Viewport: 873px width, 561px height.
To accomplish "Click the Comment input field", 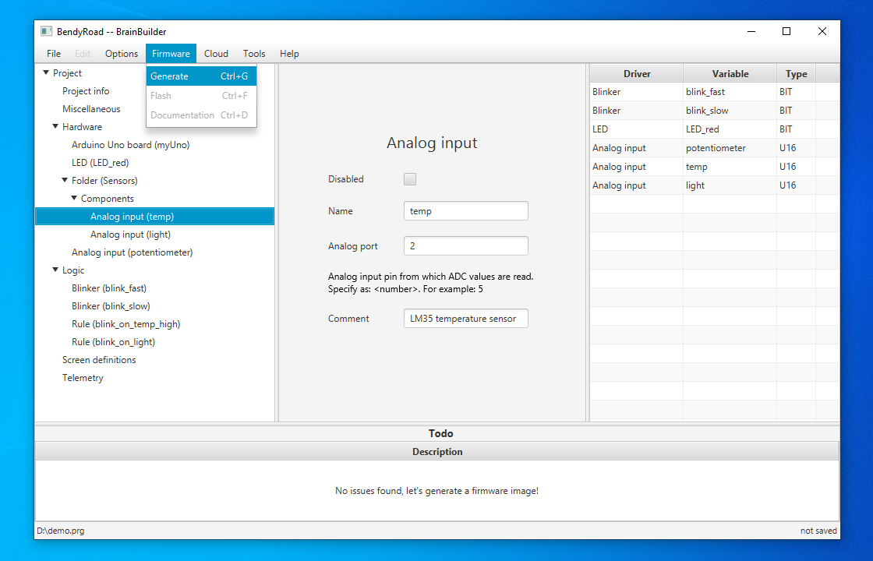I will pos(465,319).
